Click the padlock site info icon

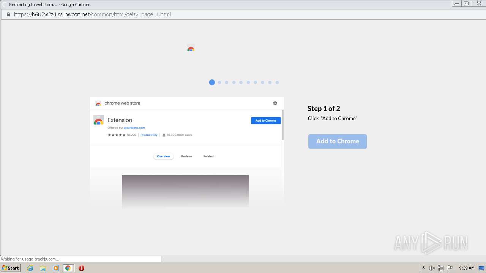coord(8,14)
